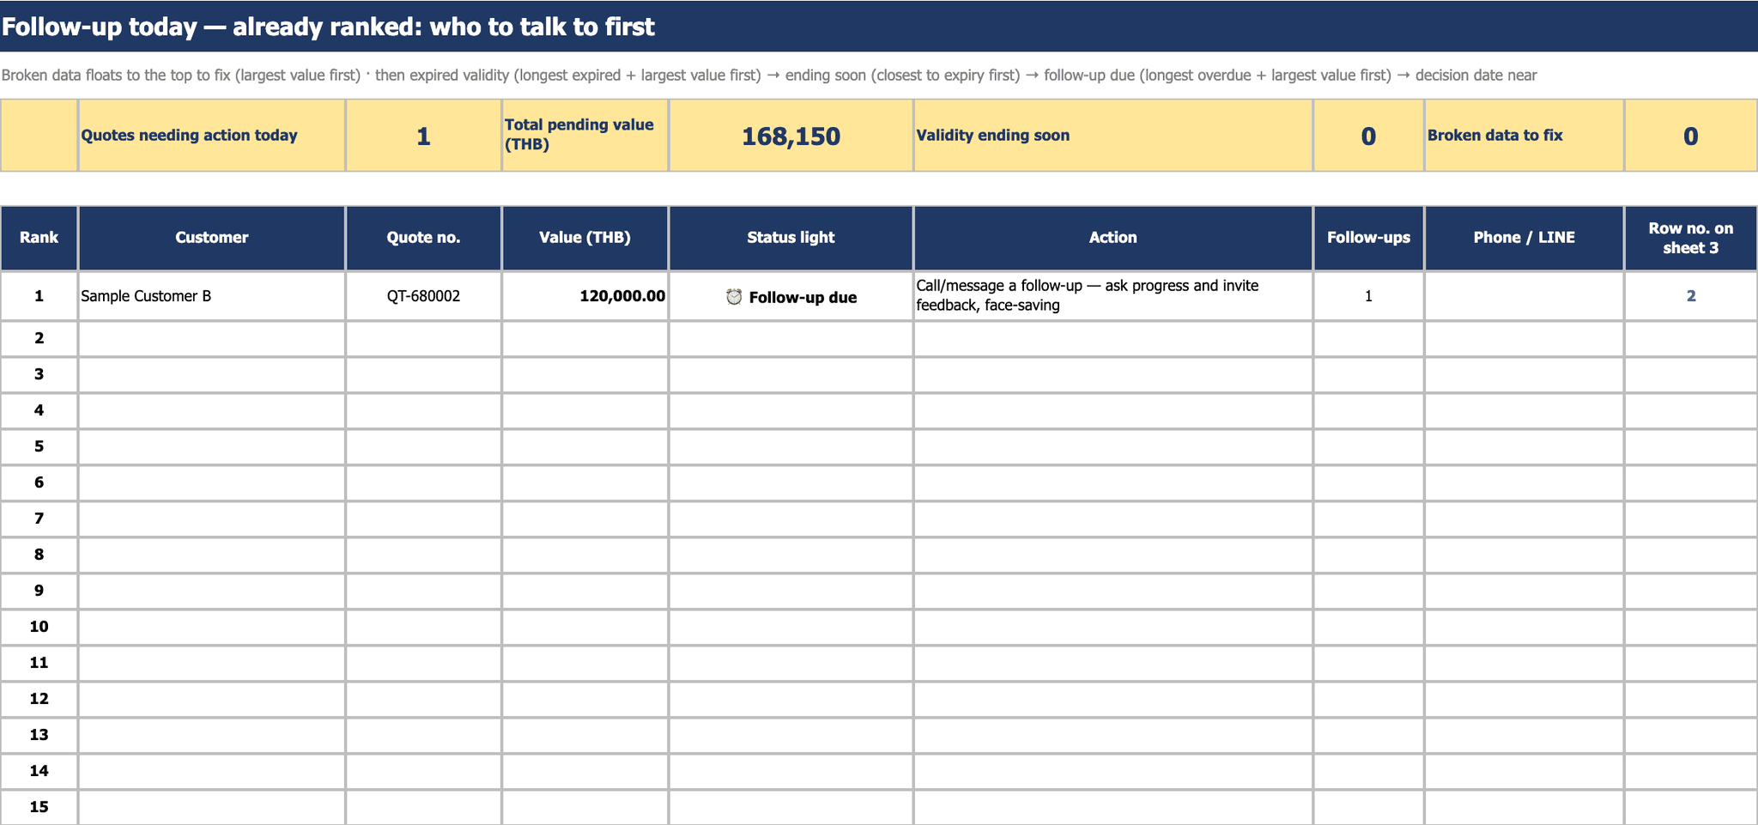This screenshot has width=1758, height=825.
Task: Click the Rank column header
Action: [x=39, y=238]
